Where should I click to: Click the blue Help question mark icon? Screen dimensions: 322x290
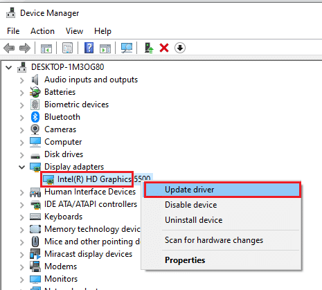tap(89, 48)
